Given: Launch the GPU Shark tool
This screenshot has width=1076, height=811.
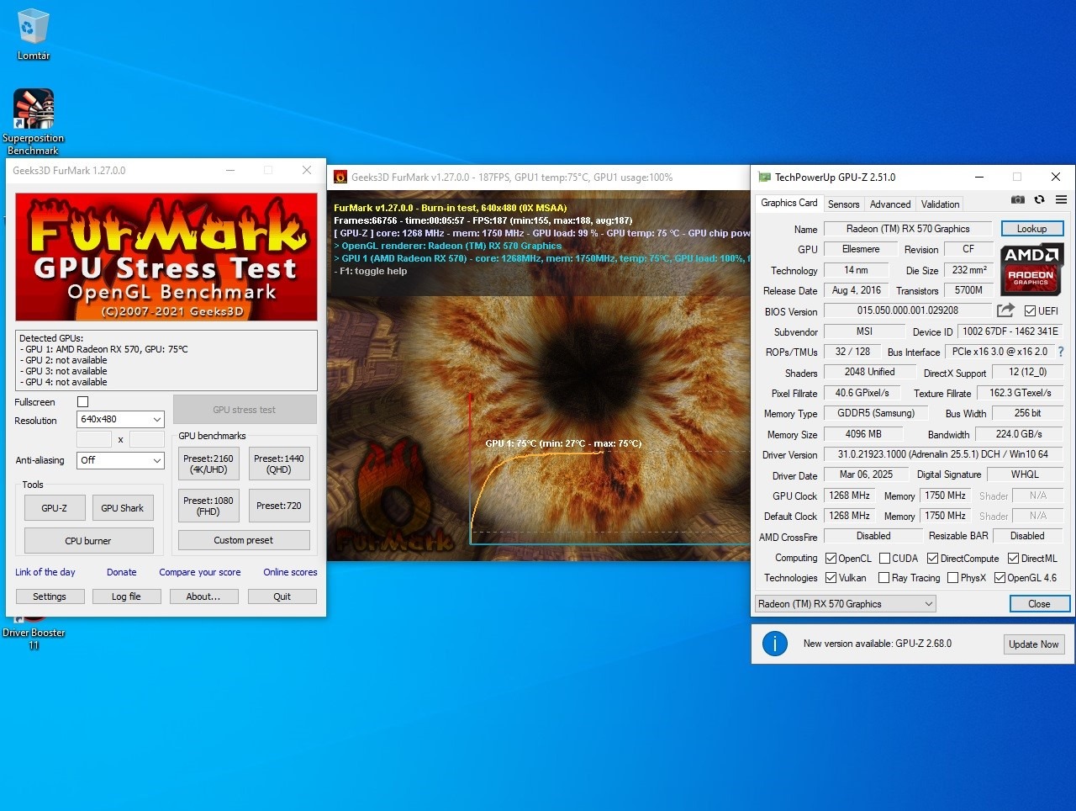Looking at the screenshot, I should pyautogui.click(x=122, y=508).
